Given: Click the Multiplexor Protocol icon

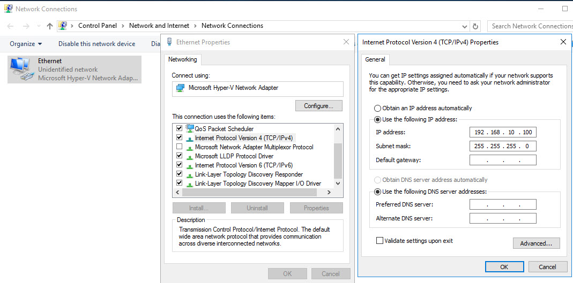Looking at the screenshot, I should pyautogui.click(x=189, y=147).
